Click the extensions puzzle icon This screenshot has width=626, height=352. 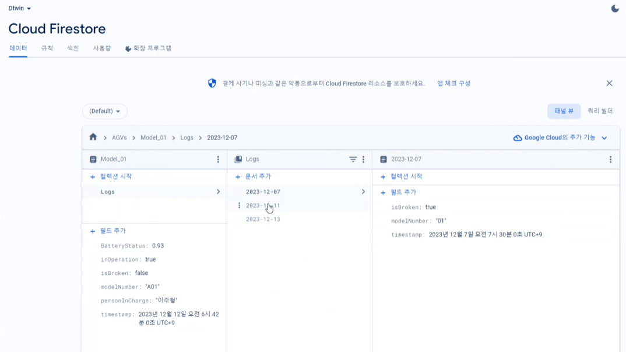[128, 49]
